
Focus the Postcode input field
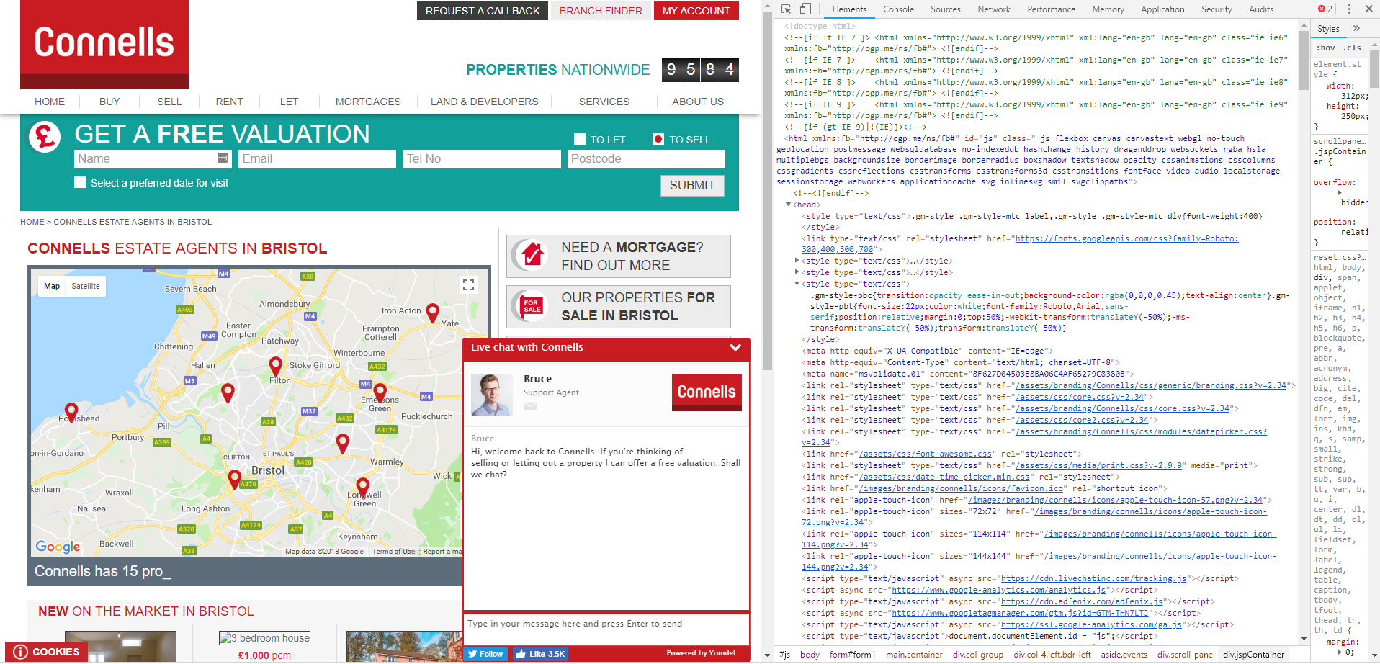pyautogui.click(x=646, y=158)
